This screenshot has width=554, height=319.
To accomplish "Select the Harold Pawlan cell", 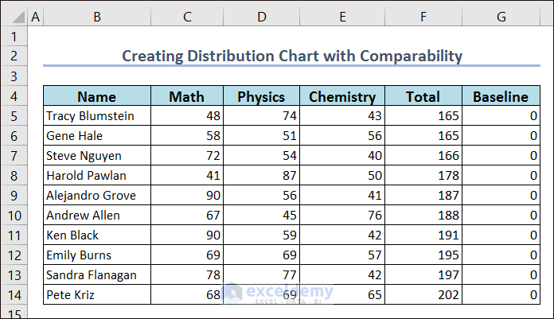I will pos(96,176).
